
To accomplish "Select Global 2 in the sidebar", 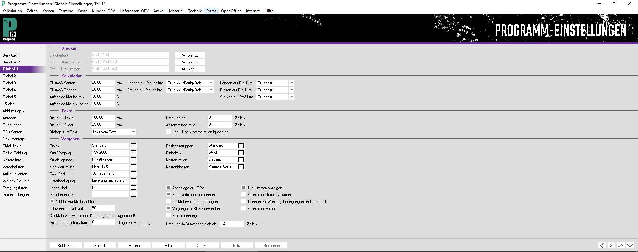I will pyautogui.click(x=9, y=76).
